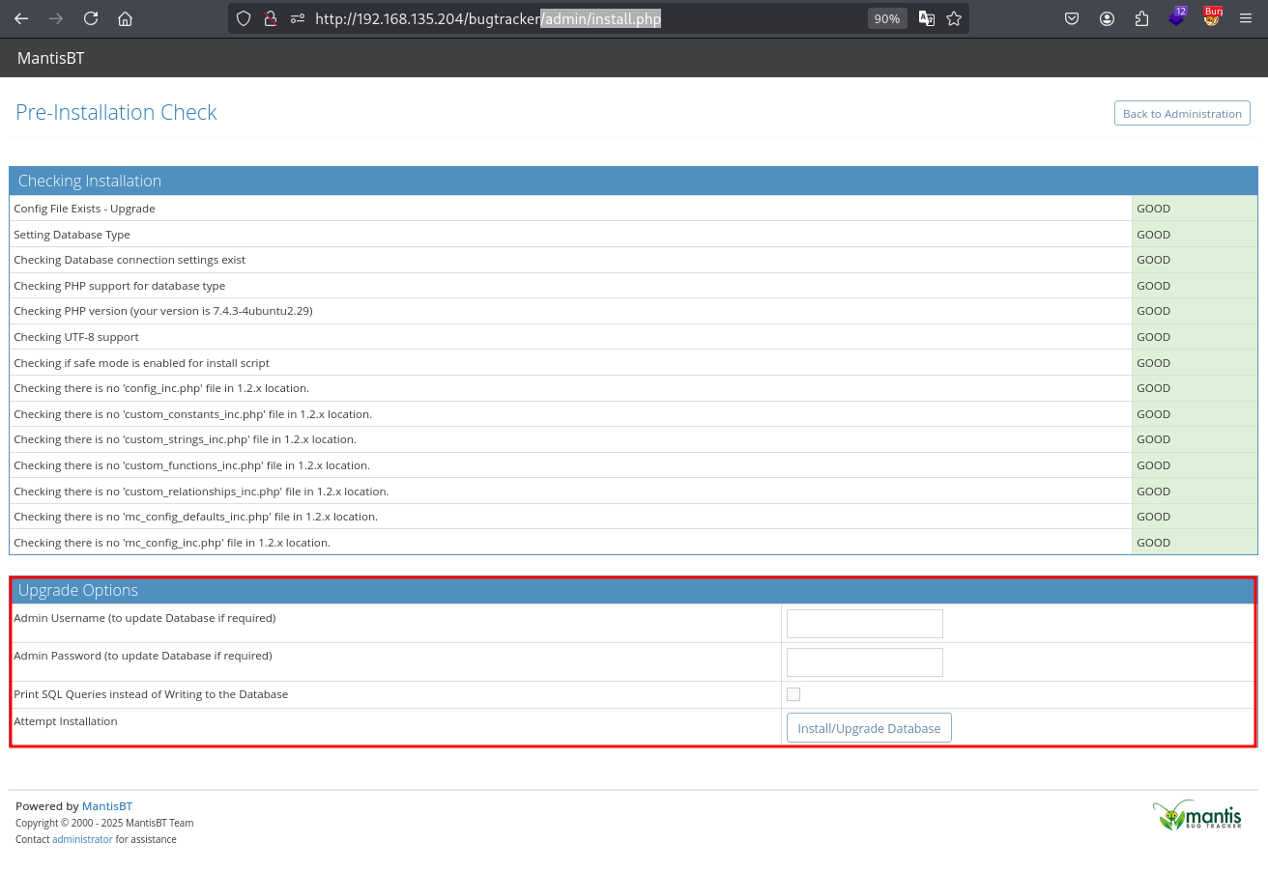Open the extensions puzzle icon
1268x871 pixels.
pyautogui.click(x=1141, y=18)
